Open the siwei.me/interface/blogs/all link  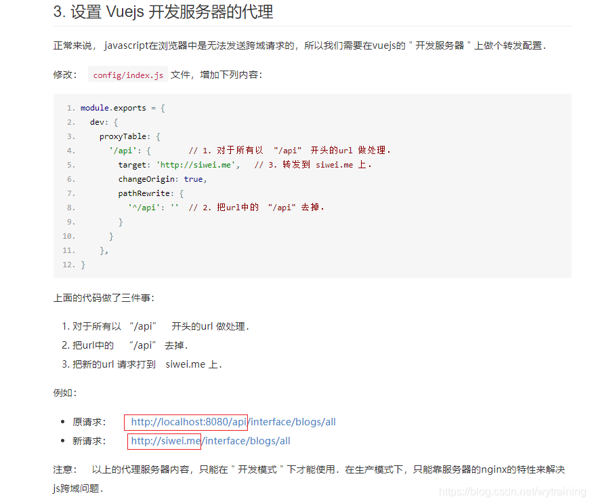pyautogui.click(x=211, y=441)
